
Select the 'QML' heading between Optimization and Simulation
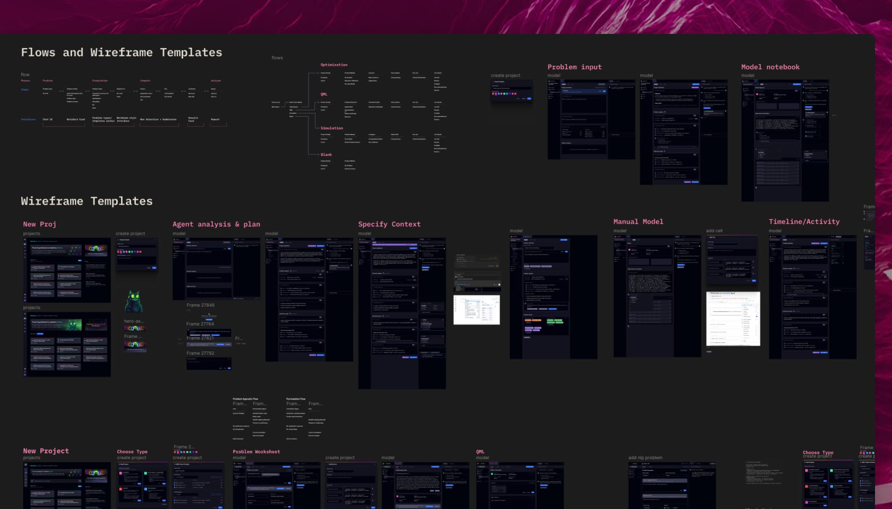(324, 94)
